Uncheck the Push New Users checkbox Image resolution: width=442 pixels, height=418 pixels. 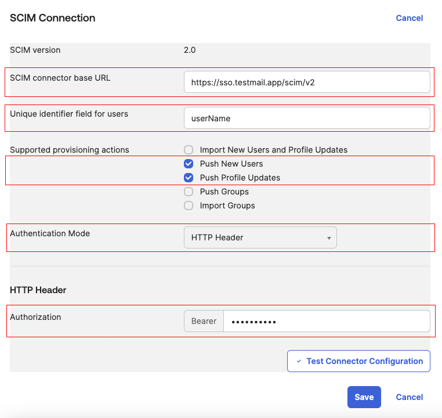tap(189, 164)
